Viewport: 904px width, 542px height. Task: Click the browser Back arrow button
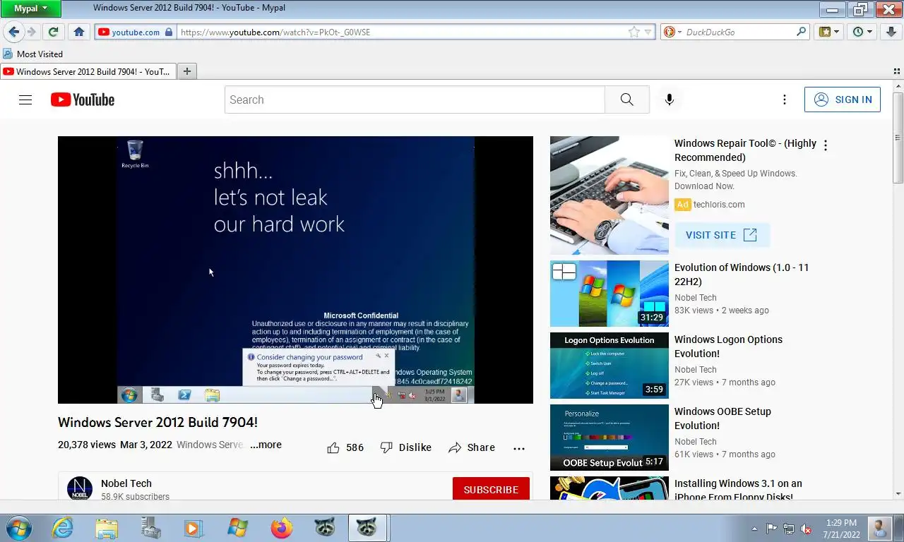[13, 32]
